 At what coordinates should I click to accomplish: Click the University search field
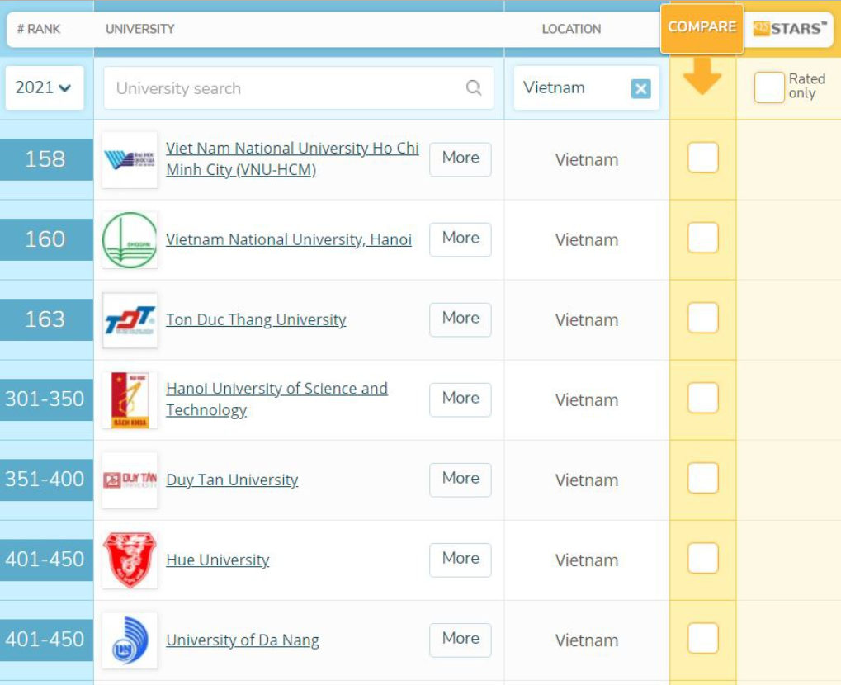click(x=285, y=88)
